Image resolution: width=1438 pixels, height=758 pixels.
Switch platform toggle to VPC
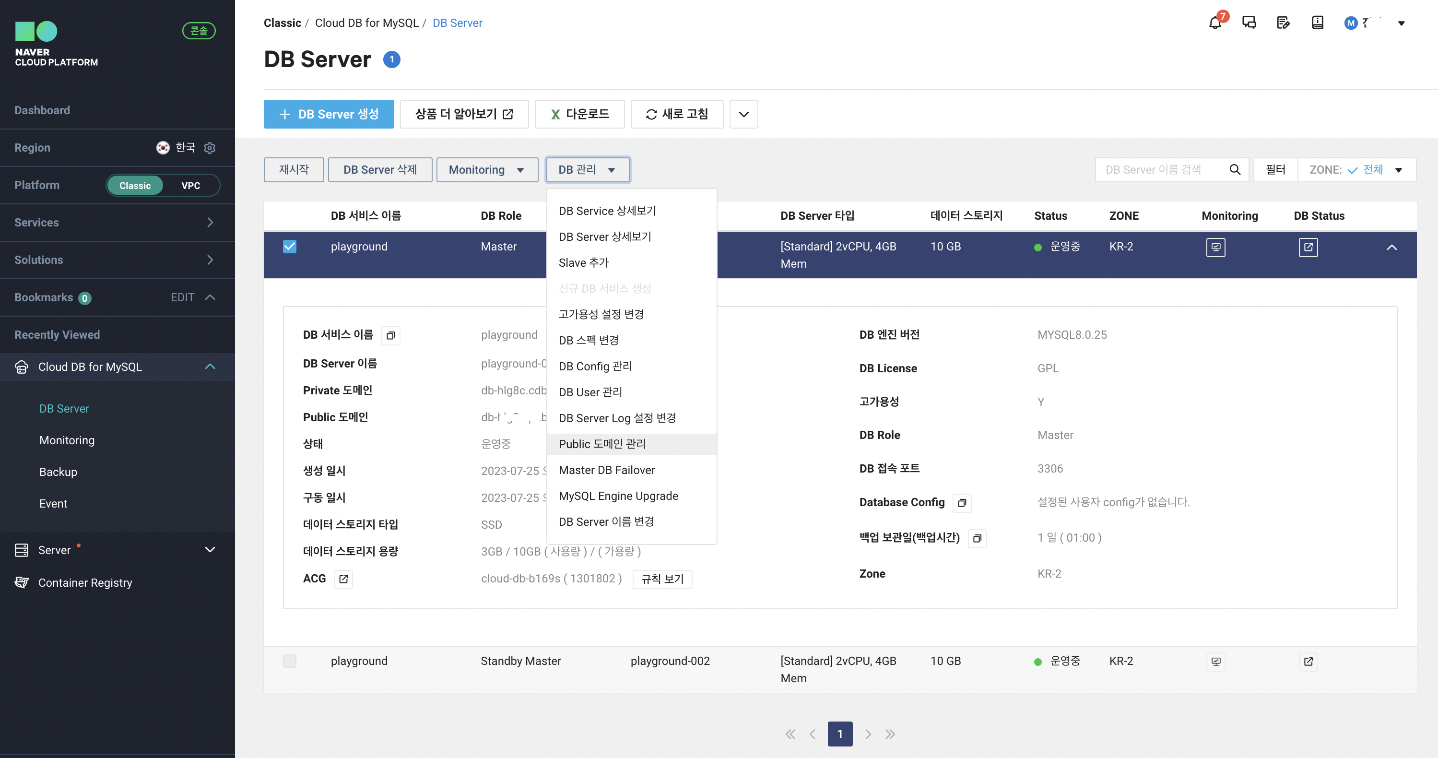[x=190, y=185]
